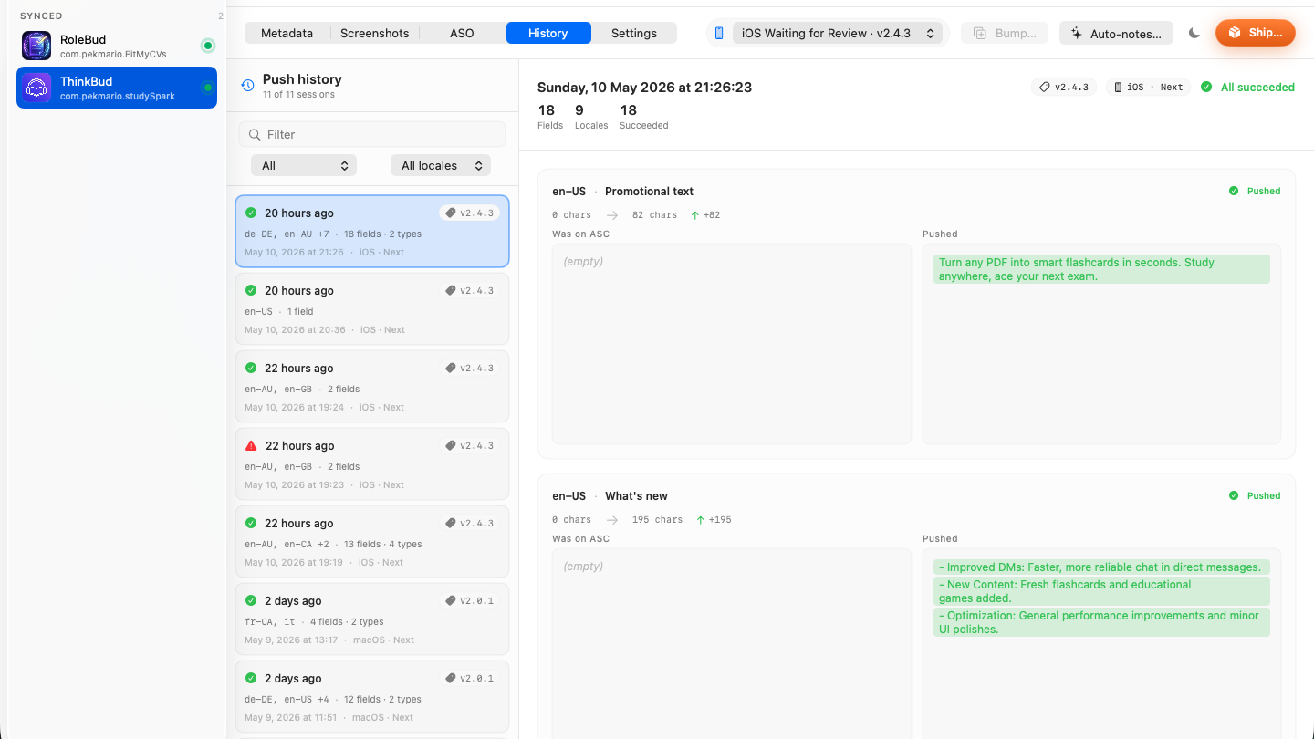Image resolution: width=1314 pixels, height=739 pixels.
Task: Click Pushed status on What's new card
Action: tap(1255, 495)
